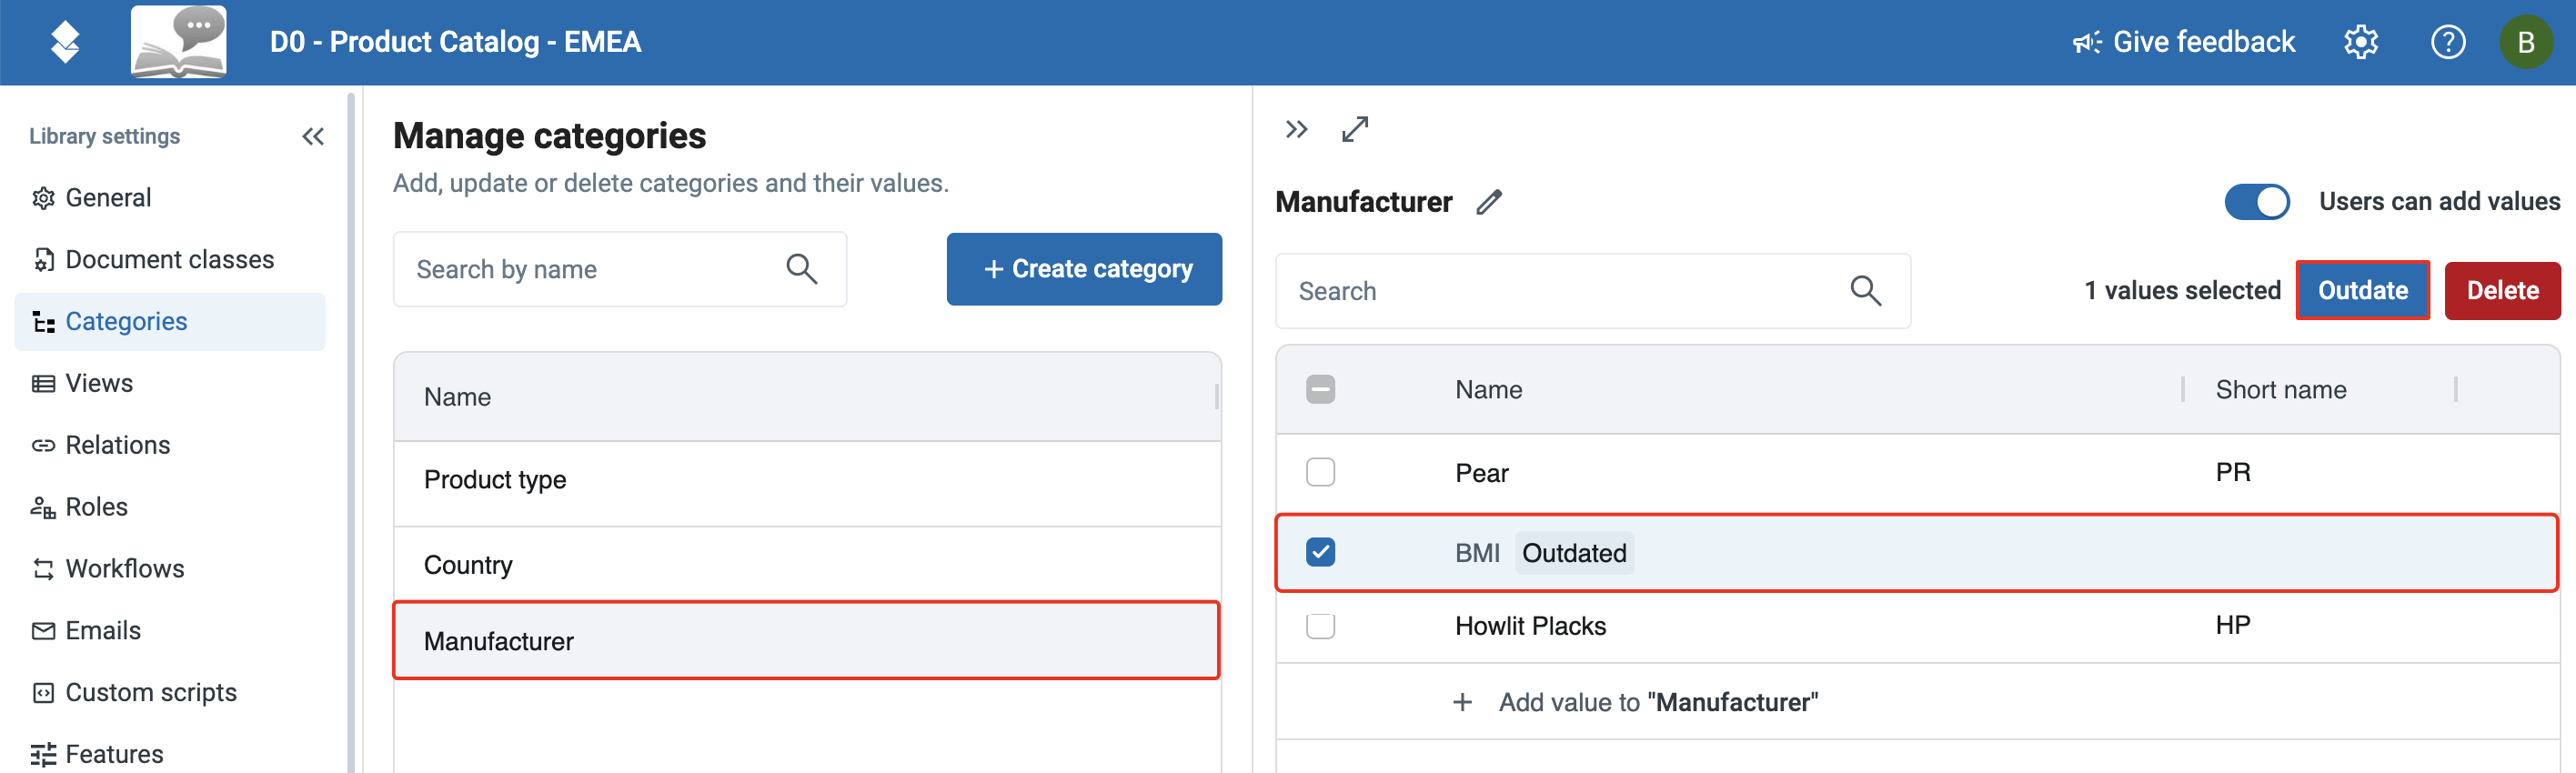Click the category search magnifier icon
Image resolution: width=2576 pixels, height=773 pixels.
coord(801,269)
